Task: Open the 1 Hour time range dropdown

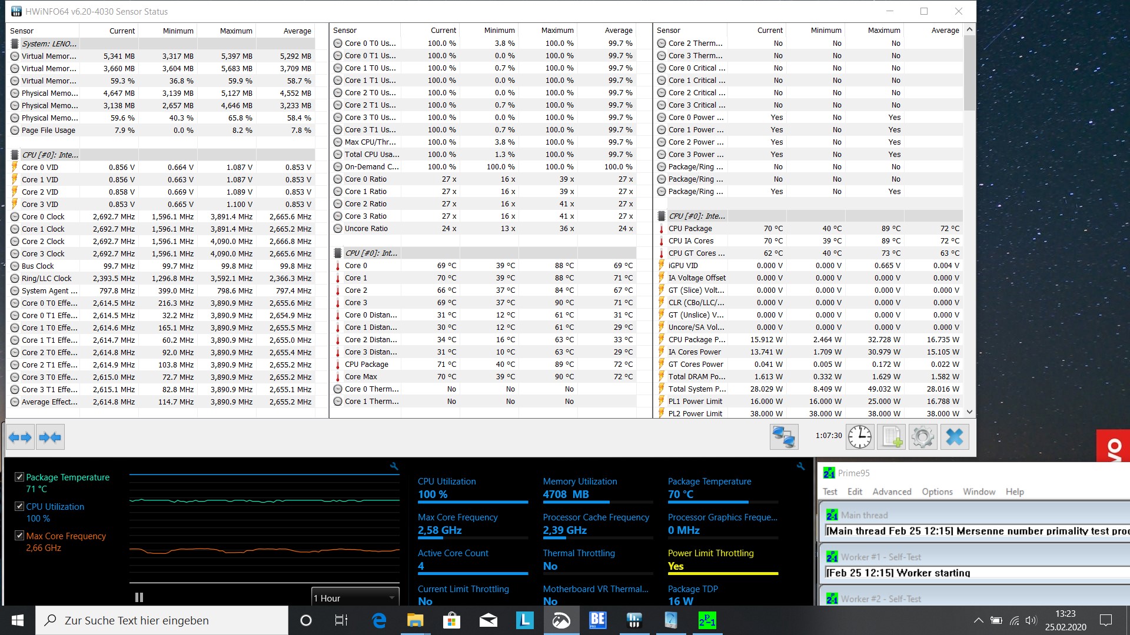Action: click(355, 598)
